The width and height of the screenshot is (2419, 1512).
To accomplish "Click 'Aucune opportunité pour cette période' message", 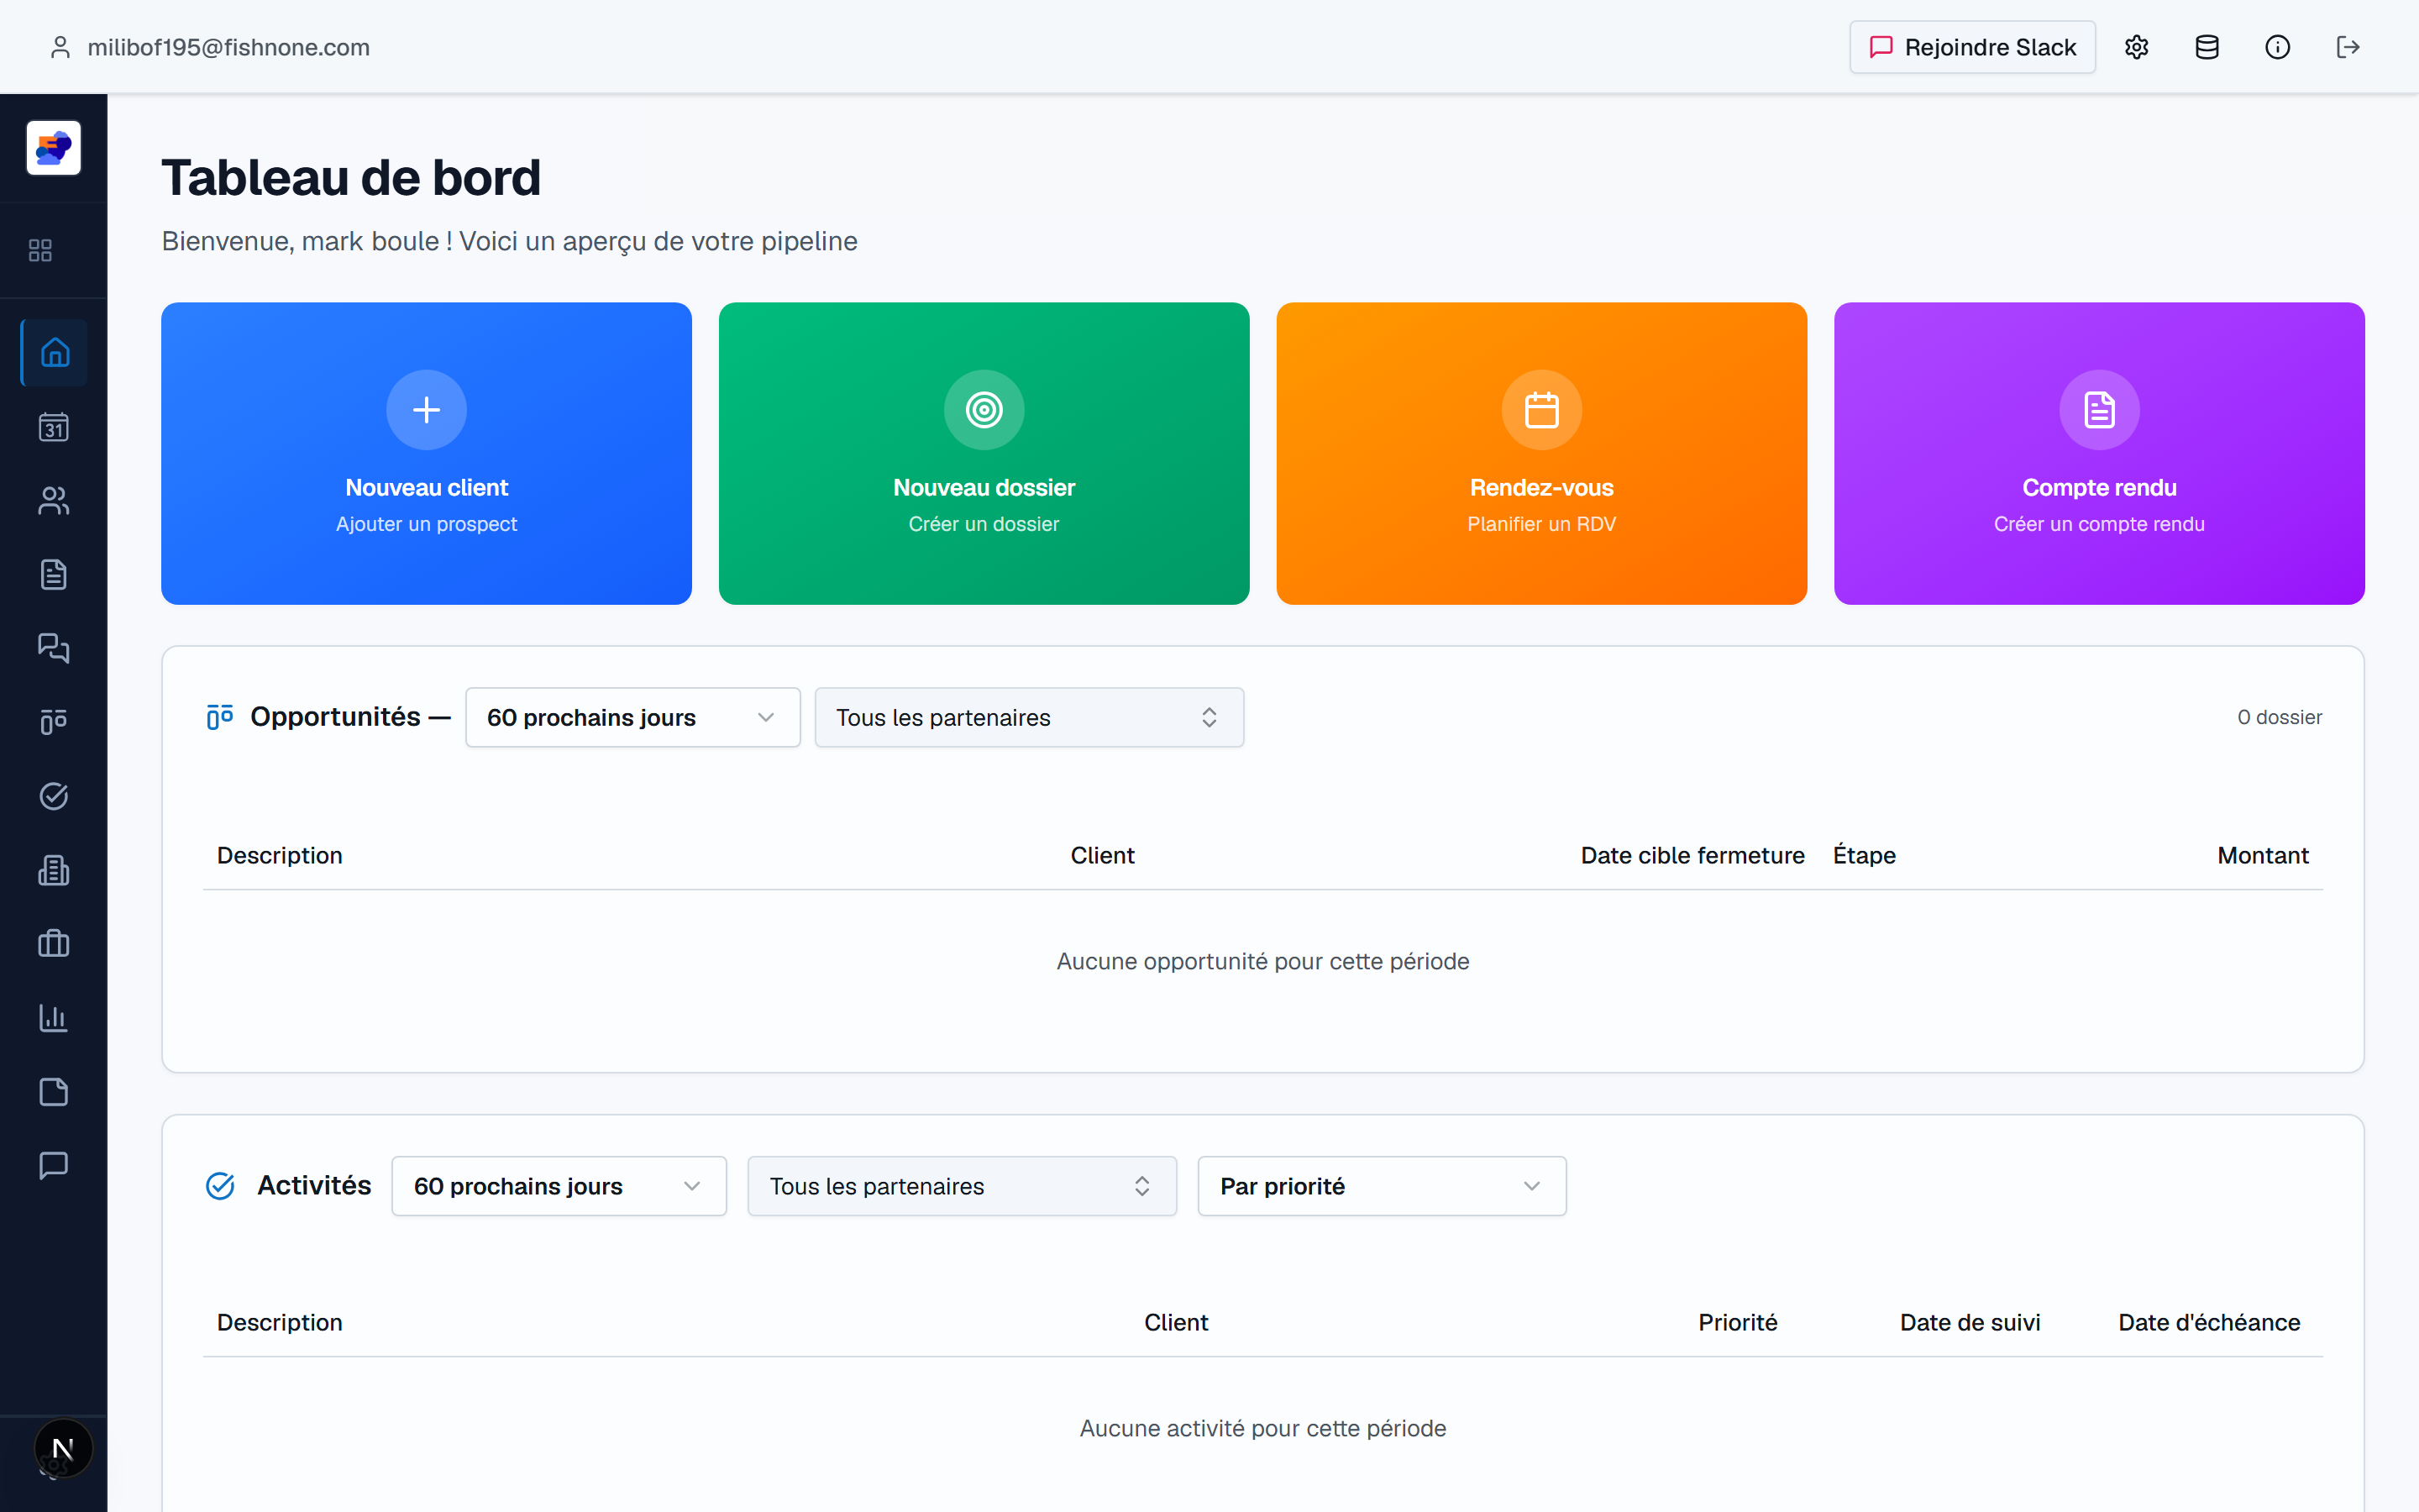I will pos(1262,962).
